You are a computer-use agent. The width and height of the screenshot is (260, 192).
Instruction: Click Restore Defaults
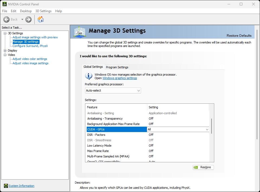(239, 35)
